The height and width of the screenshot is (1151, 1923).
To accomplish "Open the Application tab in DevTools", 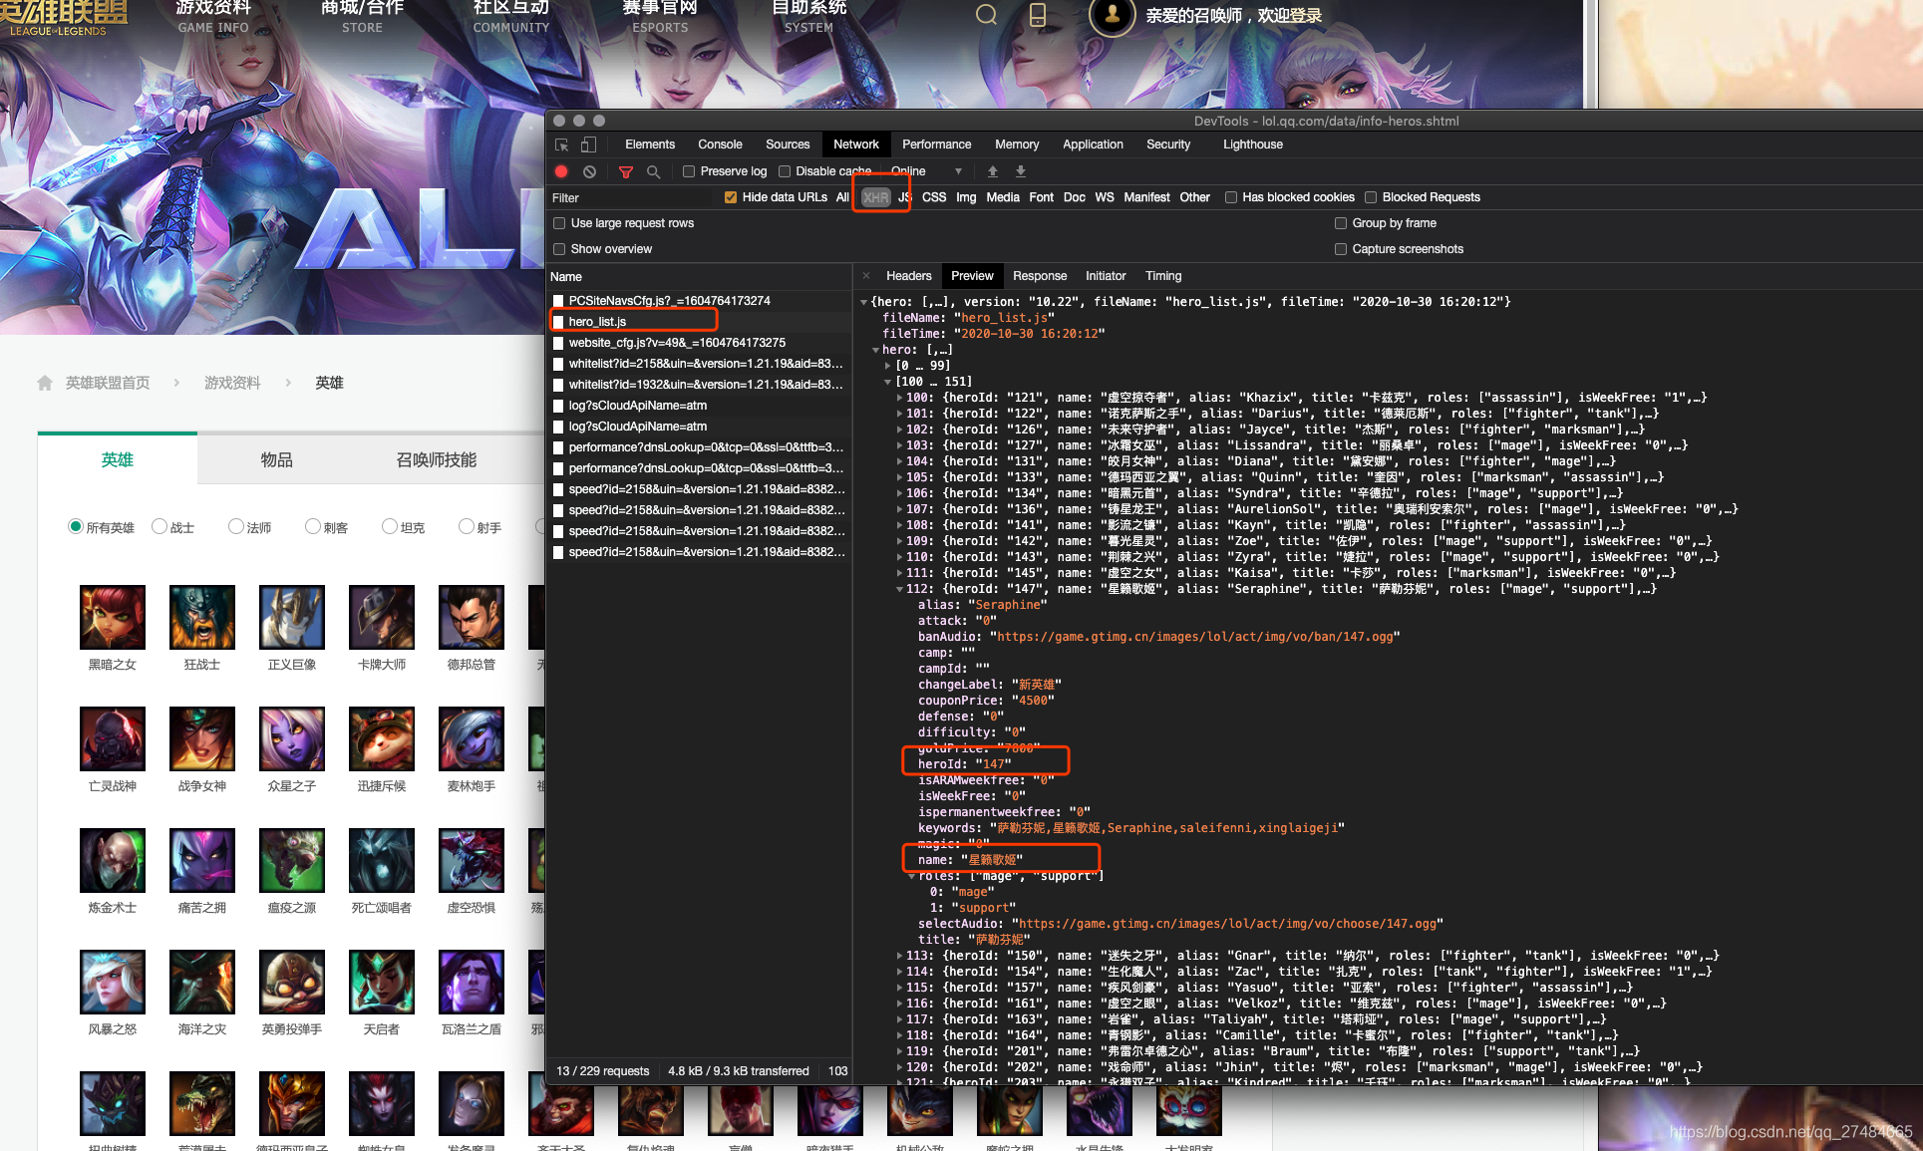I will coord(1093,144).
